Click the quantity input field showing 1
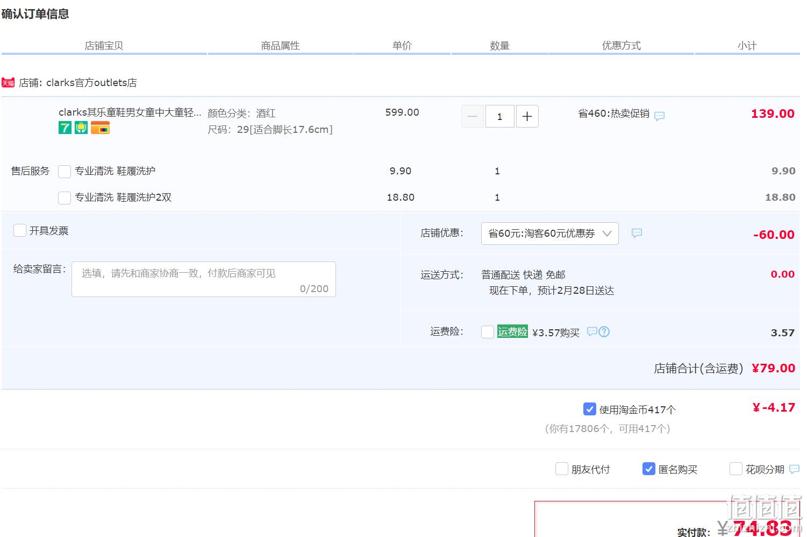Viewport: 807px width, 537px height. click(499, 116)
